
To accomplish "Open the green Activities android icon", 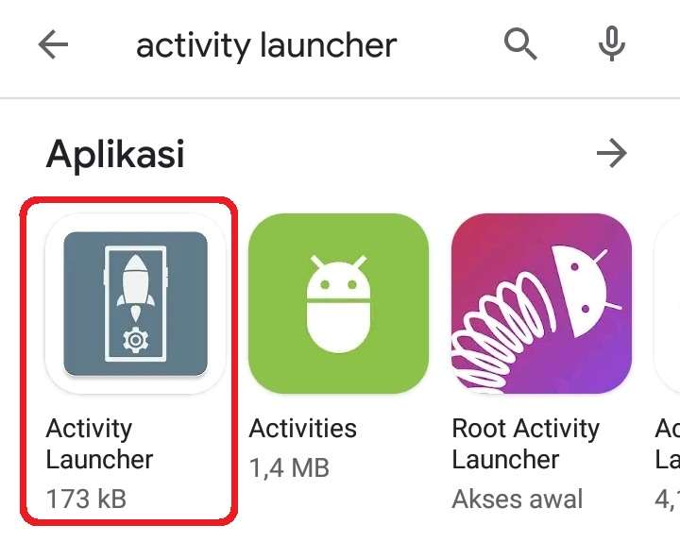I will (x=338, y=303).
